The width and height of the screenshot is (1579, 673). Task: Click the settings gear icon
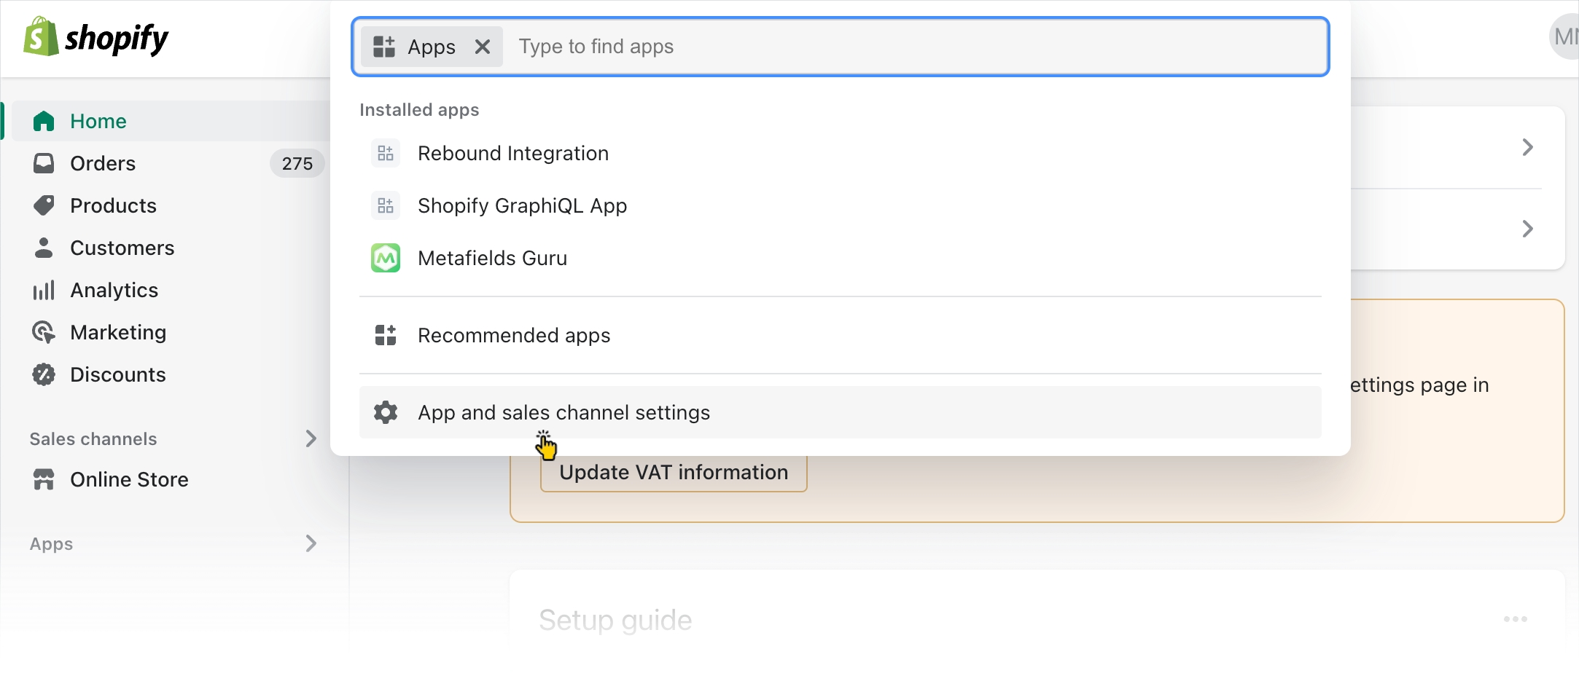[x=385, y=412]
